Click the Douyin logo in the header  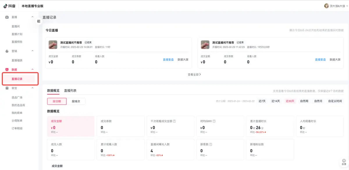(10, 6)
